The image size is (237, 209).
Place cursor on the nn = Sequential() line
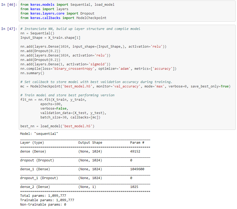point(37,33)
